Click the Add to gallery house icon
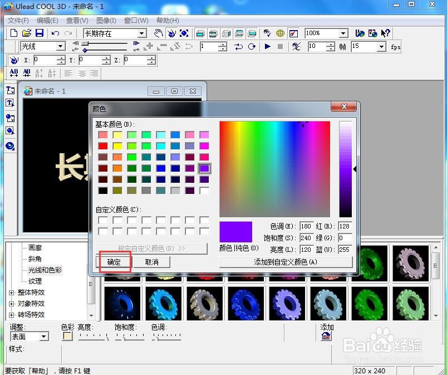Image resolution: width=447 pixels, height=375 pixels. 326,337
